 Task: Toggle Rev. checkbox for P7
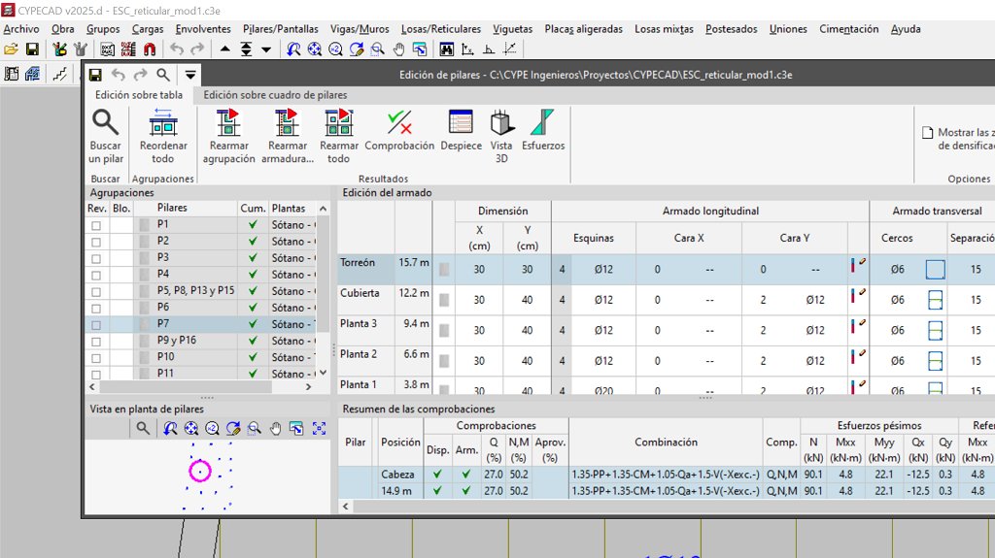[x=96, y=325]
